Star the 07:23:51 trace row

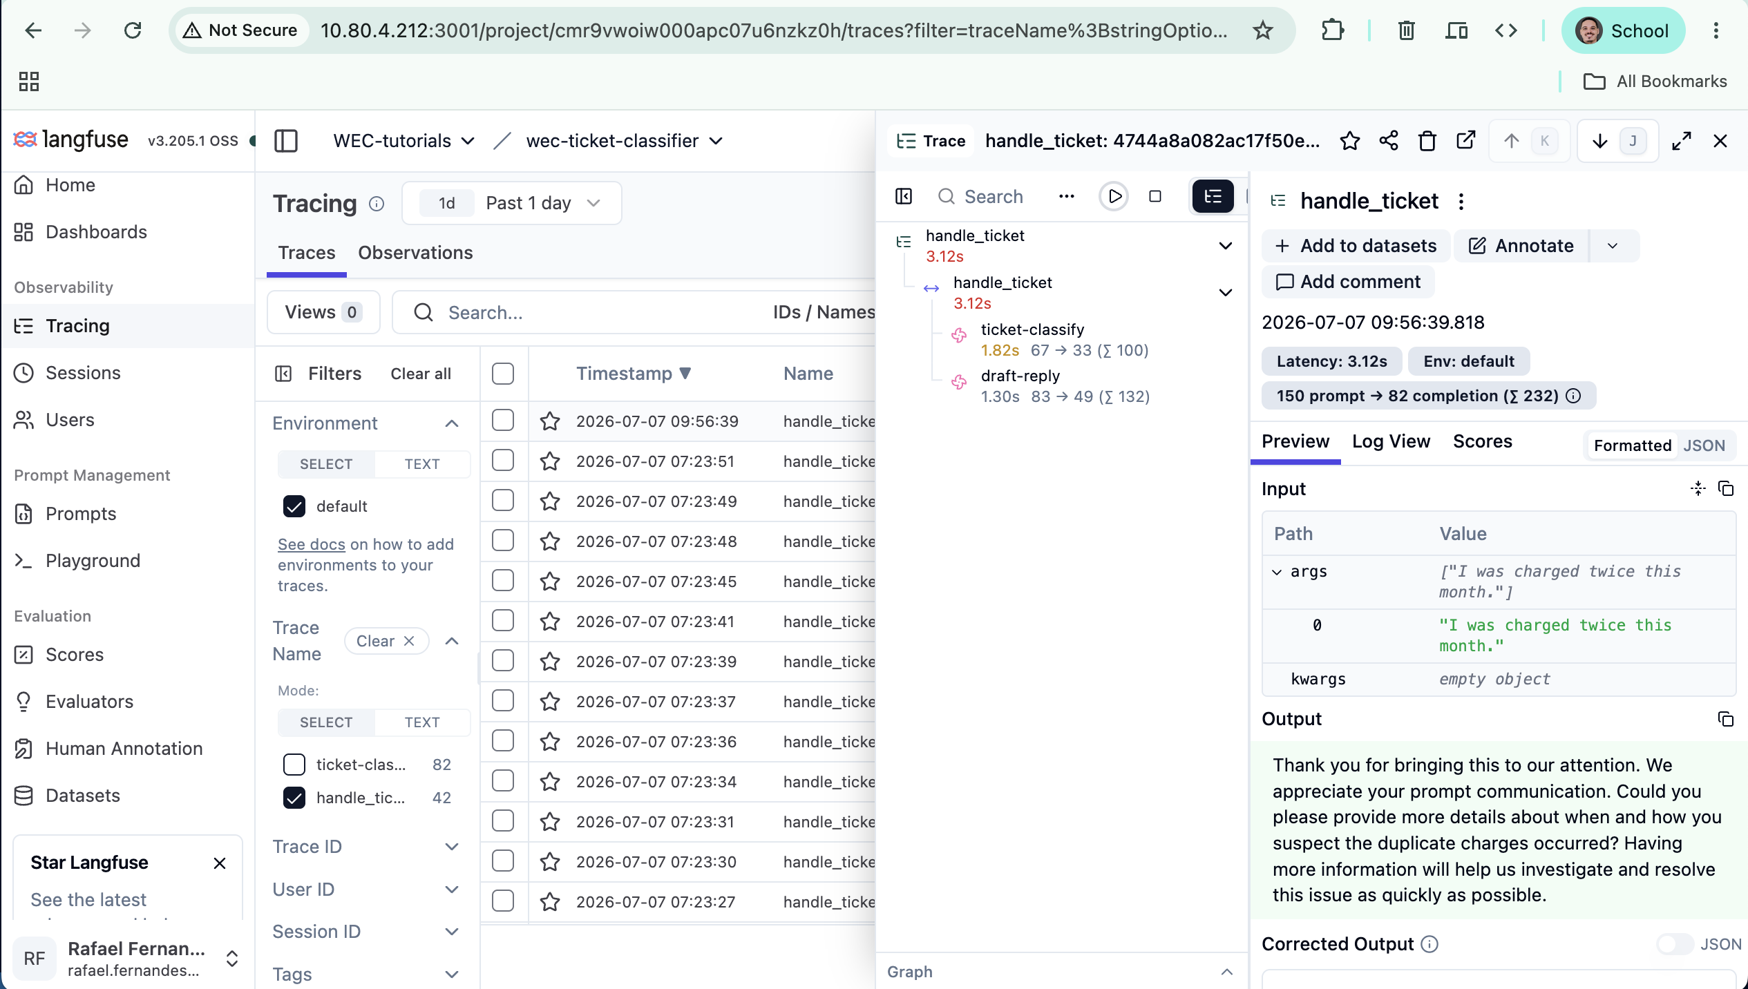click(550, 461)
